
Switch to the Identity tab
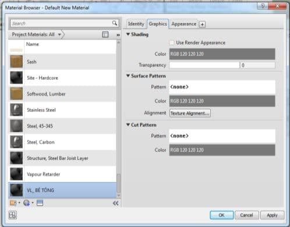[x=136, y=24]
